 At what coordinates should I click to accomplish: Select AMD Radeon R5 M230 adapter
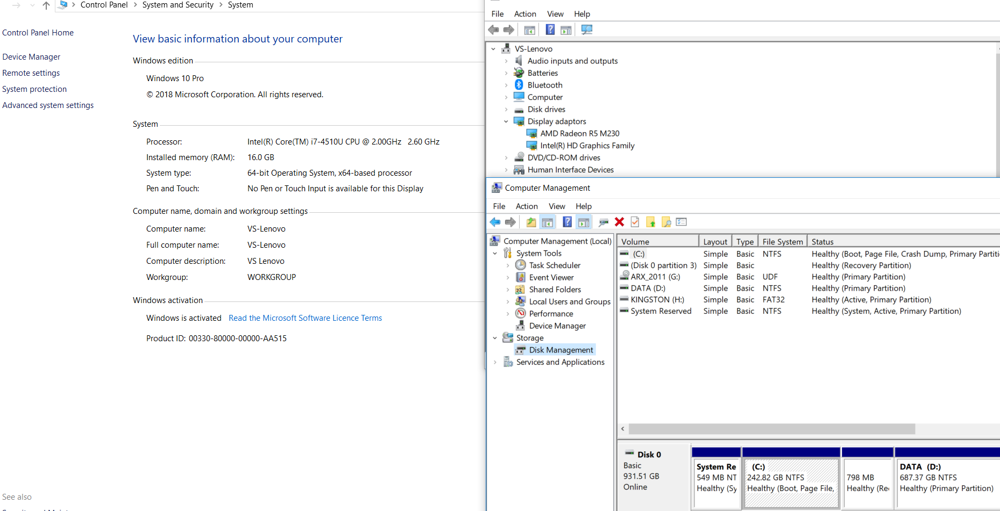(580, 134)
